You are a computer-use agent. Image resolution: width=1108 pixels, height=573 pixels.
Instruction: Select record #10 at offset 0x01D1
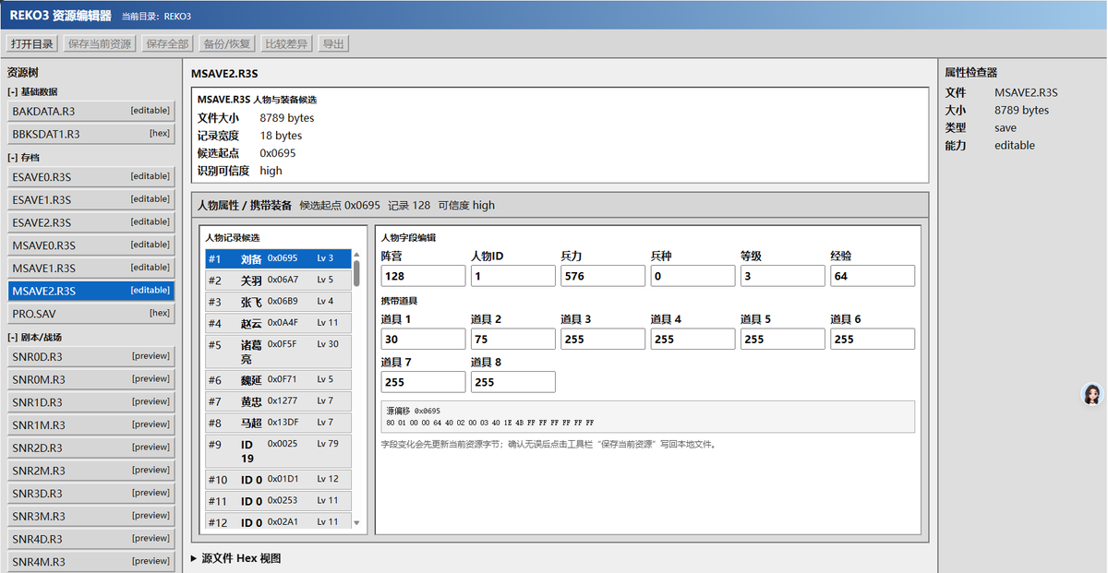pos(278,480)
